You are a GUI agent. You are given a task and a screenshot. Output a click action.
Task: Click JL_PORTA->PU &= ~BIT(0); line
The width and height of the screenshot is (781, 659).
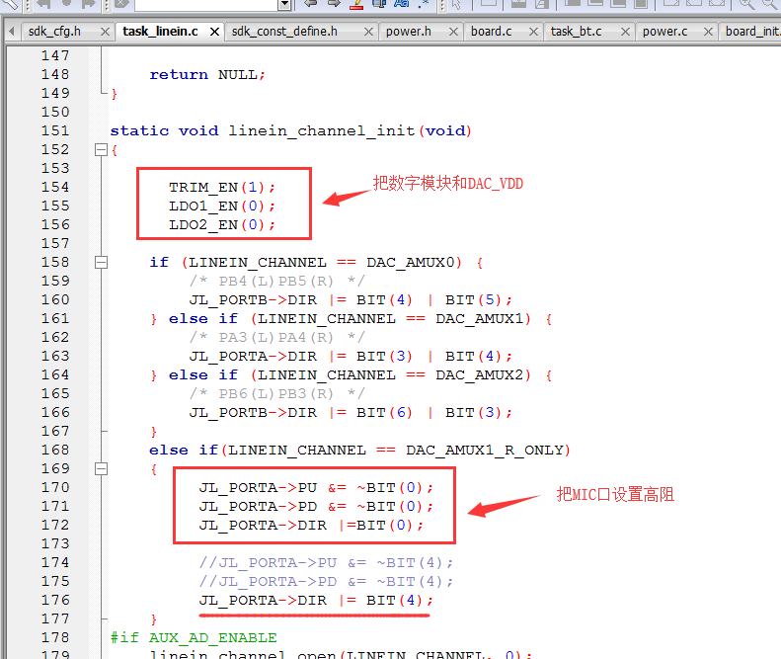pos(316,488)
